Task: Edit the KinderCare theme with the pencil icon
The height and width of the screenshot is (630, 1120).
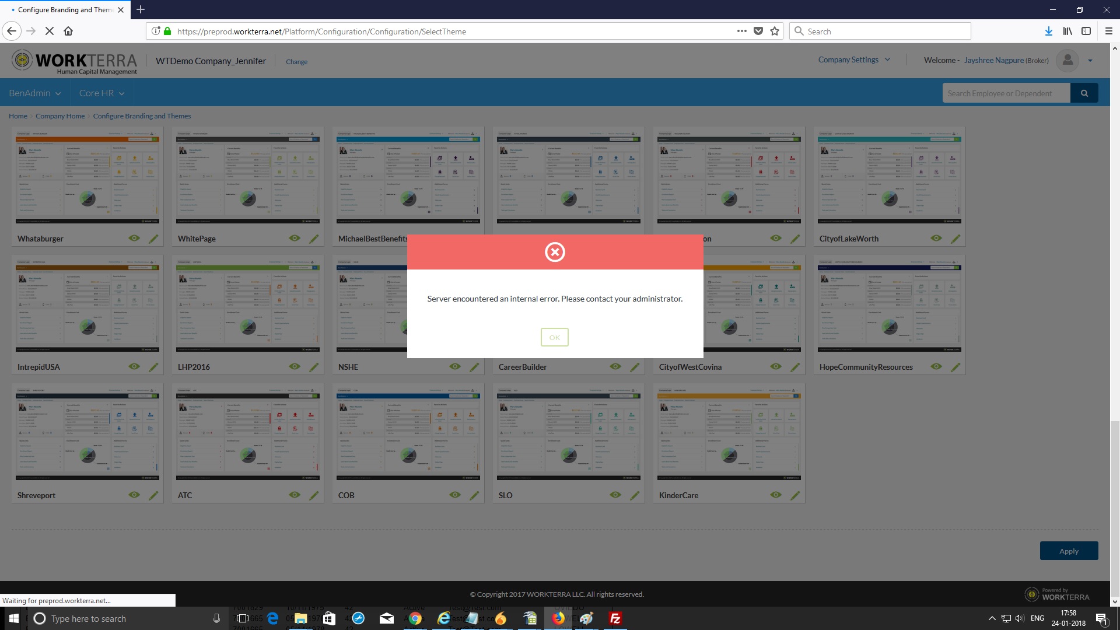Action: tap(795, 495)
